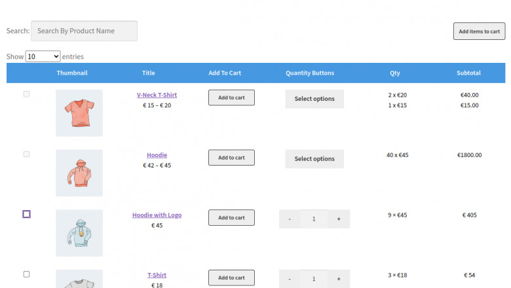Click the 40 x €45 quantity text
The height and width of the screenshot is (288, 511).
(x=397, y=155)
